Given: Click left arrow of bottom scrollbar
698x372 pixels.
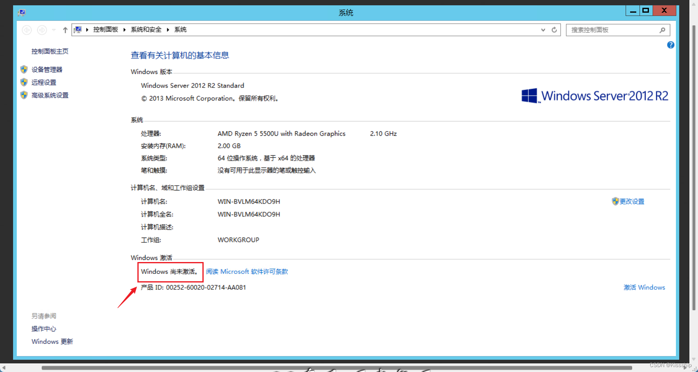Looking at the screenshot, I should click(3, 368).
